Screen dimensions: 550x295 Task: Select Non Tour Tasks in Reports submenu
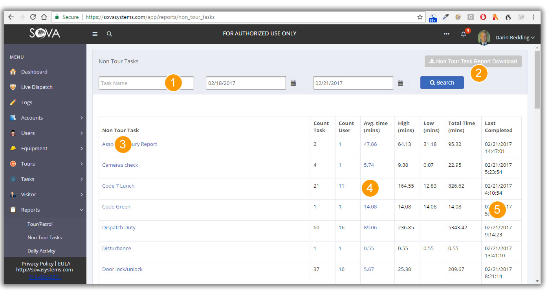(x=44, y=237)
